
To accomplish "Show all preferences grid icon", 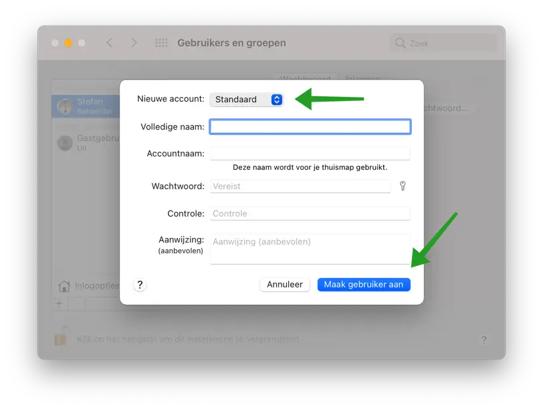I will (x=161, y=43).
